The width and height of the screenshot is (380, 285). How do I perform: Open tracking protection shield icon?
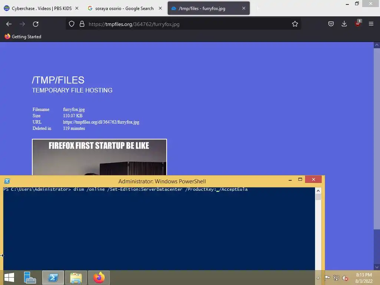point(72,24)
